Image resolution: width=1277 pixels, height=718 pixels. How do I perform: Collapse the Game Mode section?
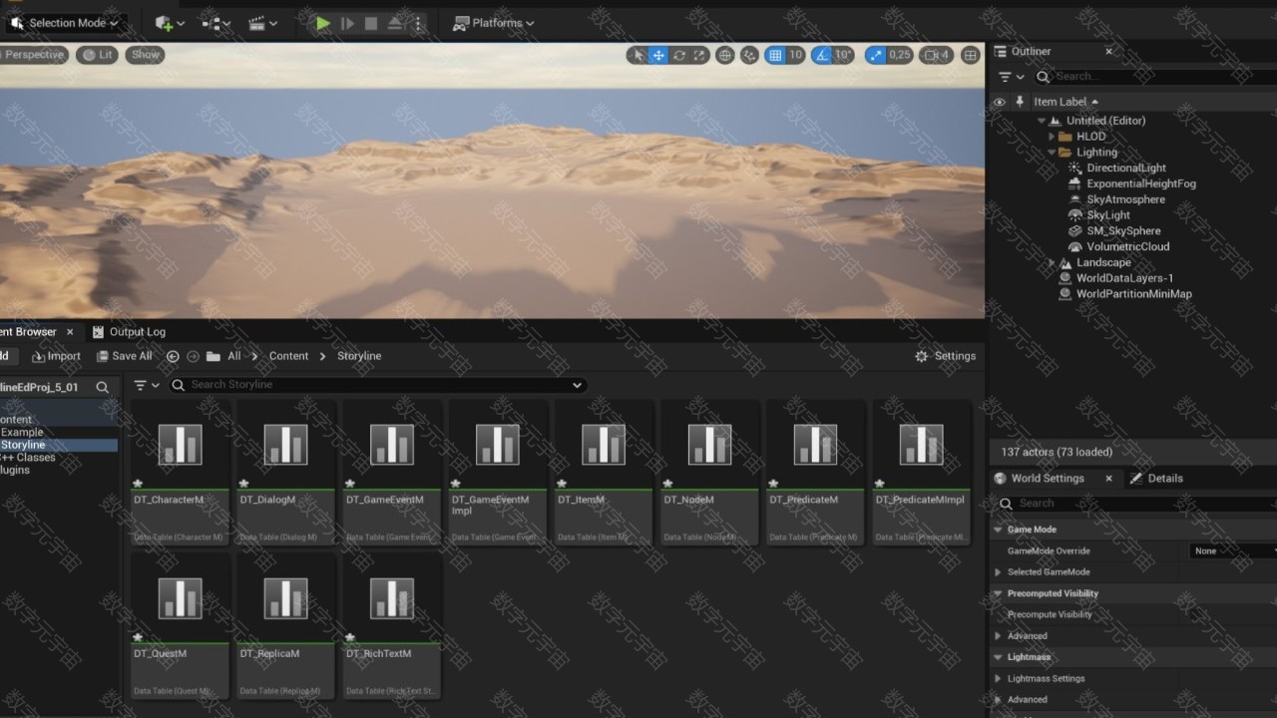[x=998, y=530]
